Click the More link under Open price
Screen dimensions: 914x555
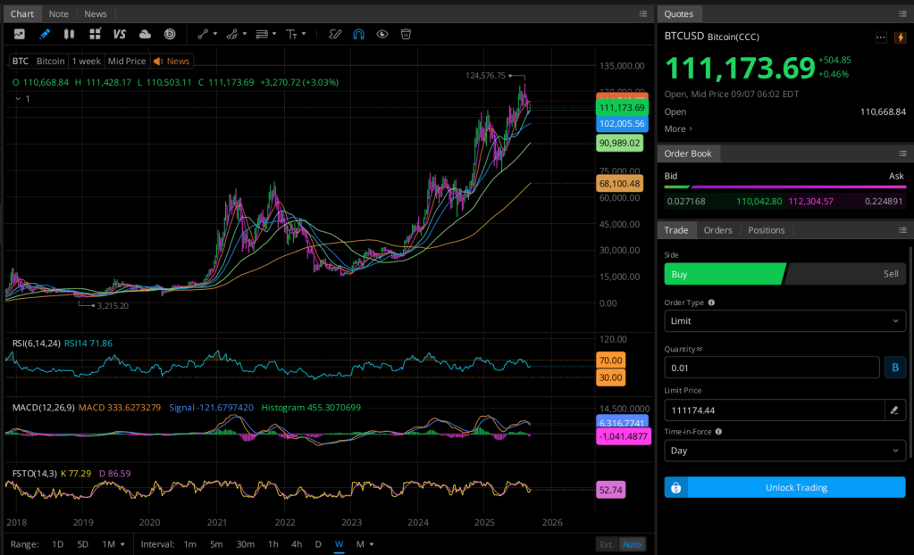click(677, 129)
